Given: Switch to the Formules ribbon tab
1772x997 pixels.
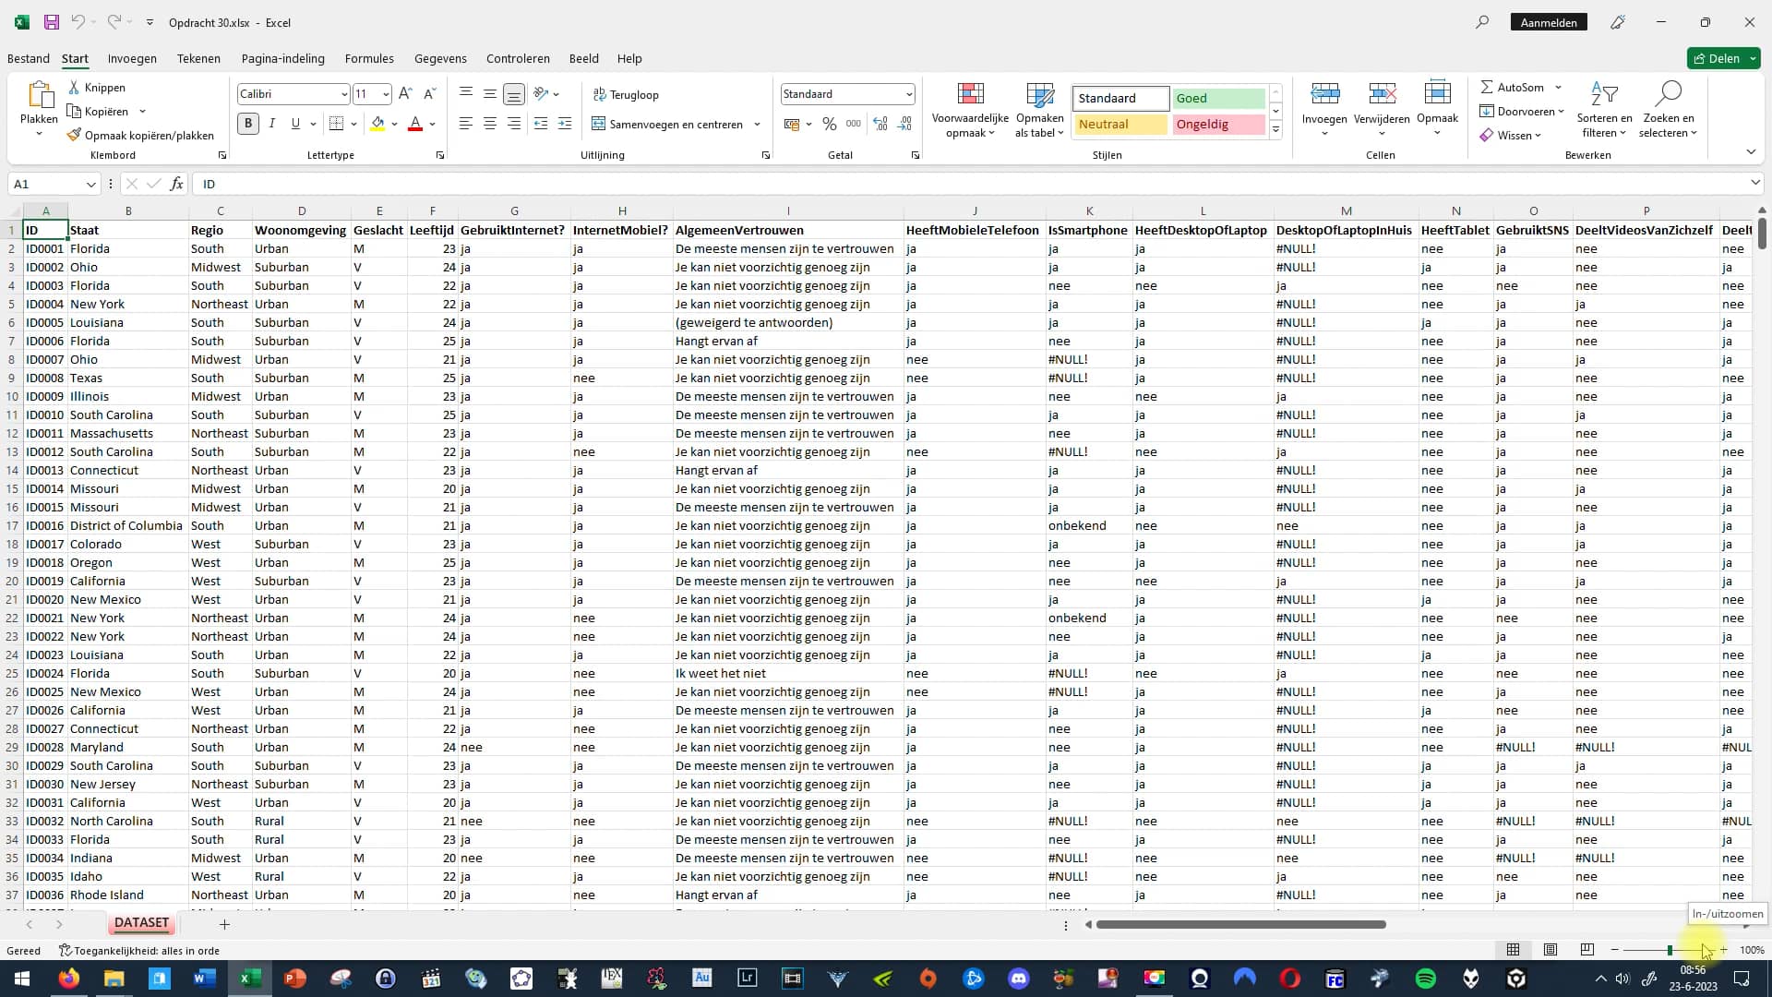Looking at the screenshot, I should (x=369, y=58).
